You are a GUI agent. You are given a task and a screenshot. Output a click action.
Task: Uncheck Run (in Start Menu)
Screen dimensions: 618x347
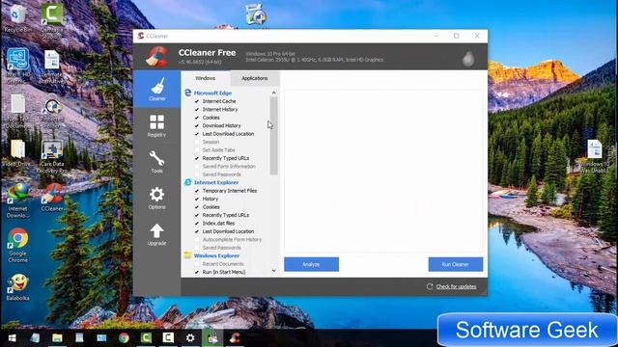tap(197, 272)
